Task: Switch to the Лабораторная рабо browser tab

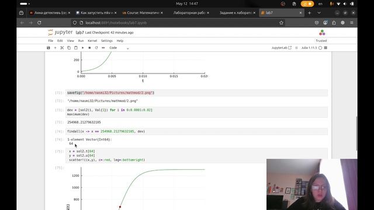Action: click(x=189, y=13)
